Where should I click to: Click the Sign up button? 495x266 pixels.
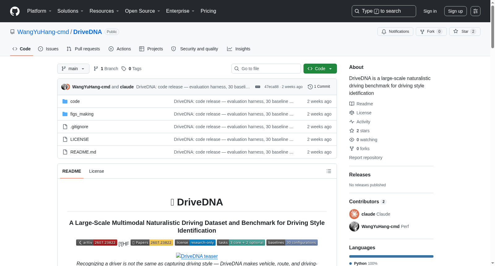[455, 11]
